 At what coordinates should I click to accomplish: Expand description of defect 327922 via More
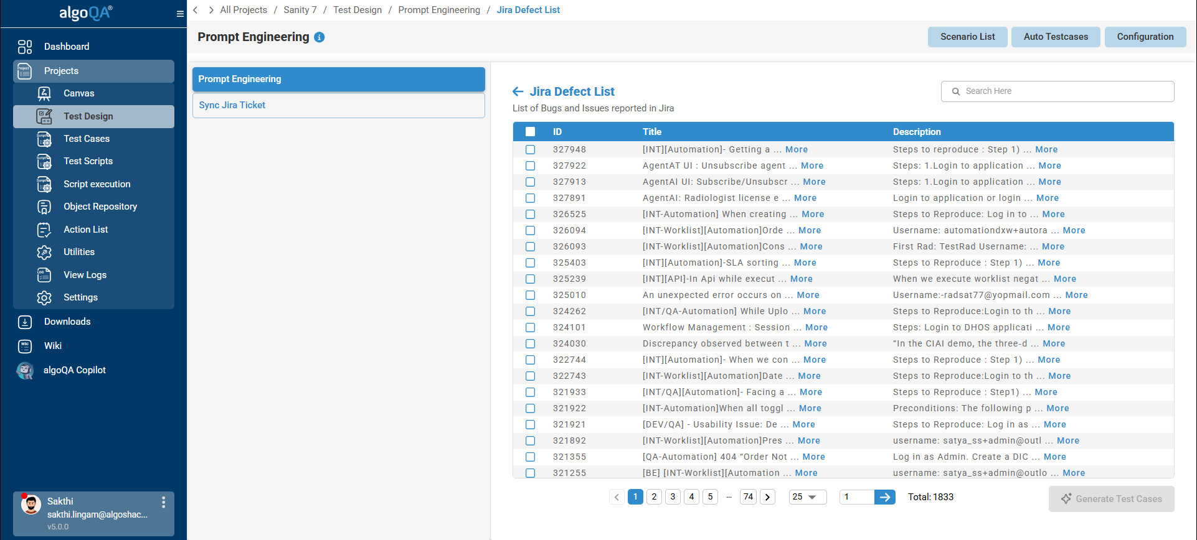click(x=1050, y=166)
